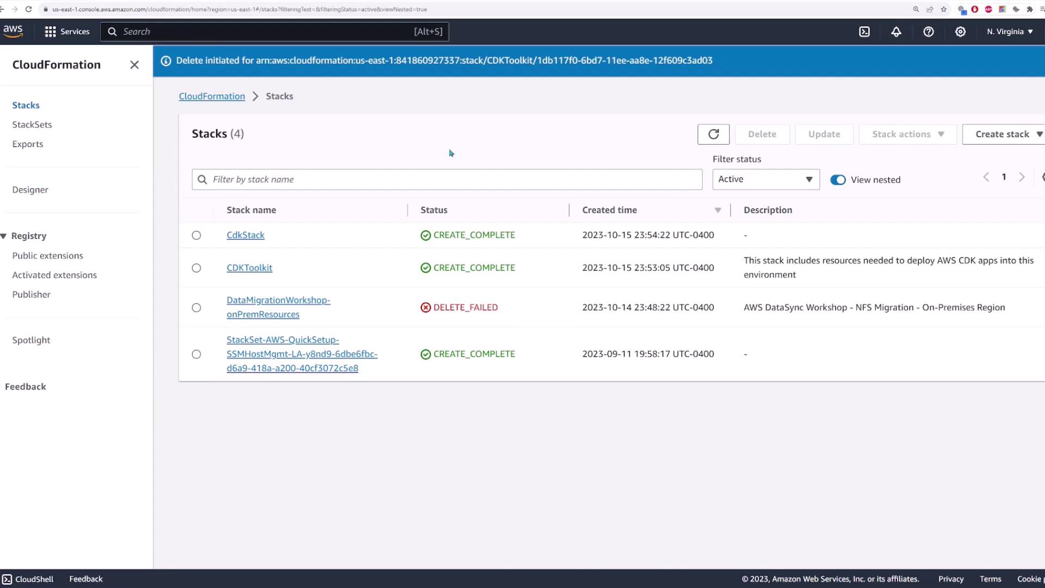The height and width of the screenshot is (588, 1045).
Task: Open StackSets in the side navigation
Action: point(32,125)
